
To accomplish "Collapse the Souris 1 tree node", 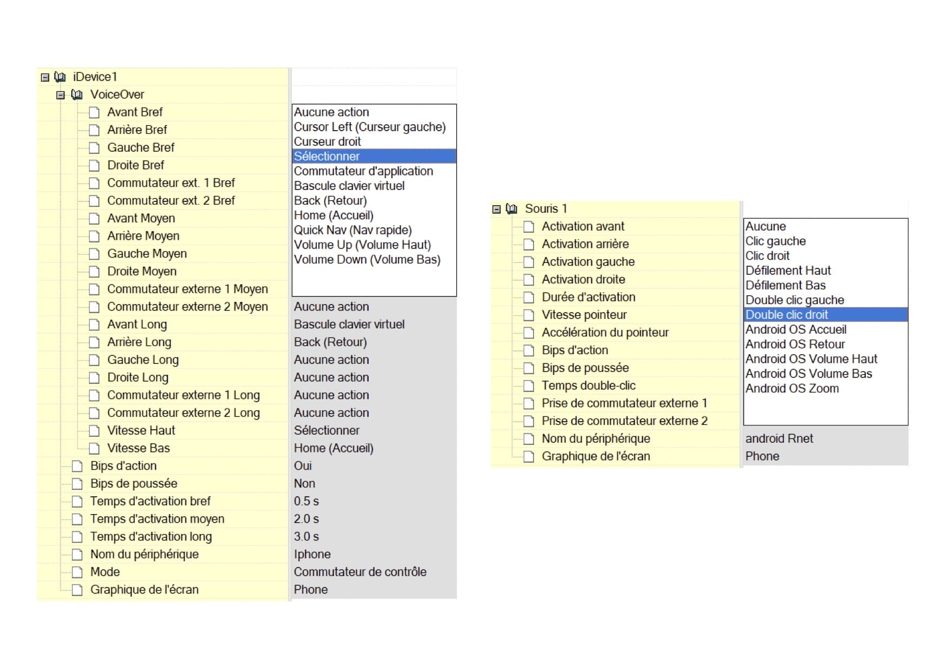I will (x=496, y=210).
